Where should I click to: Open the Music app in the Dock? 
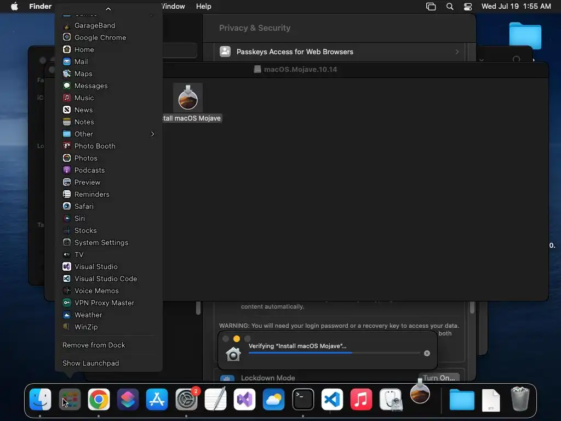[361, 399]
